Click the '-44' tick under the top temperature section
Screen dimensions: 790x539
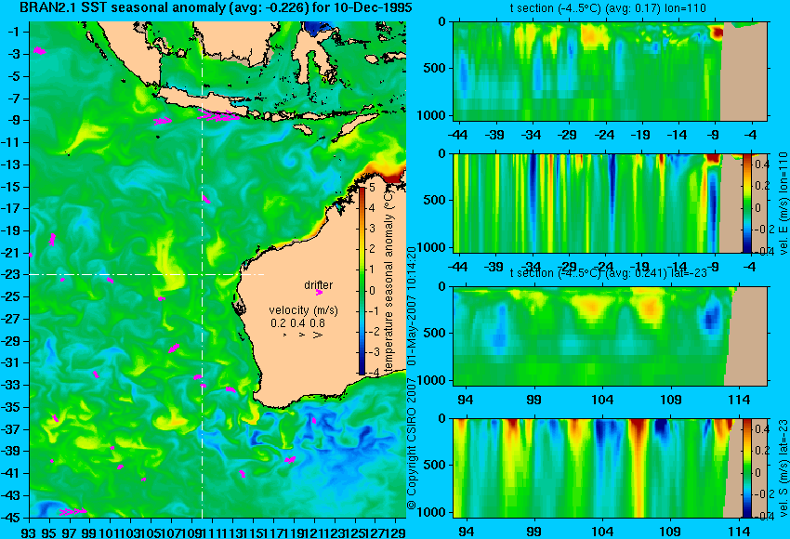click(x=458, y=135)
